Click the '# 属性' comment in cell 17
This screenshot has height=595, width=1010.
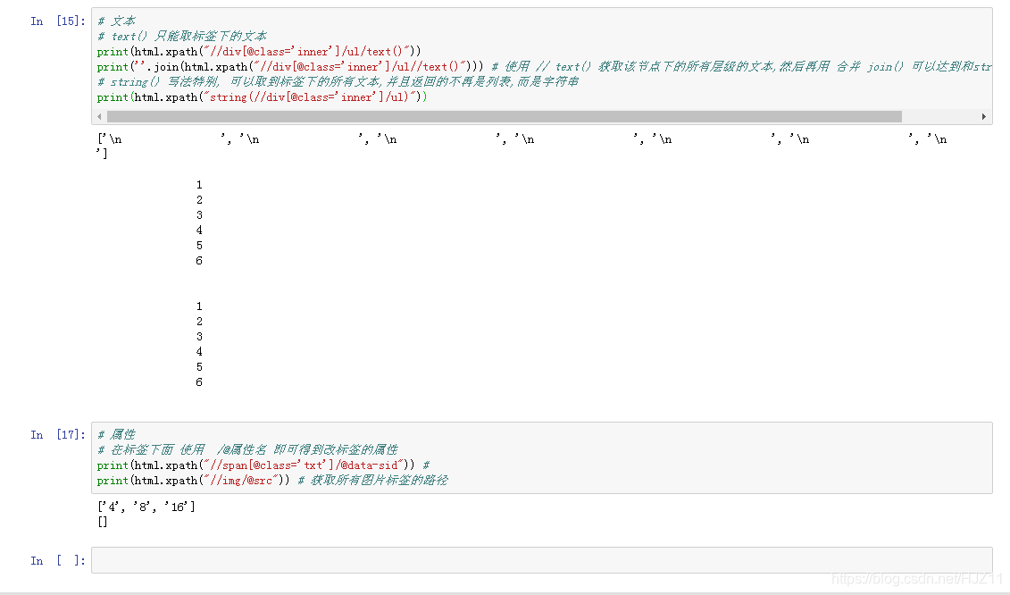(117, 434)
